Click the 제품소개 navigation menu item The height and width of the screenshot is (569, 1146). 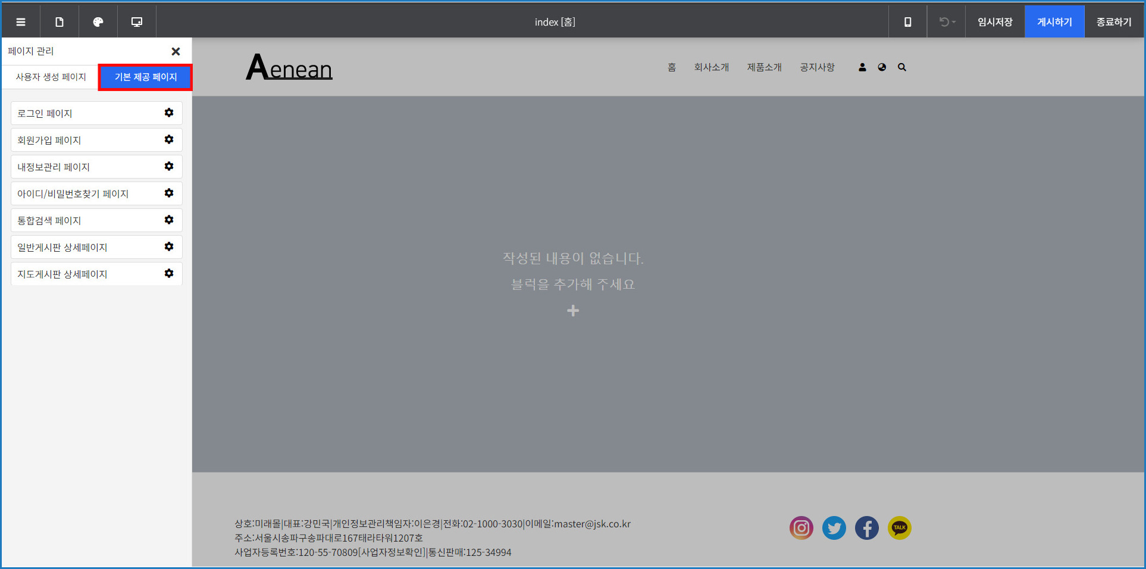(x=764, y=67)
